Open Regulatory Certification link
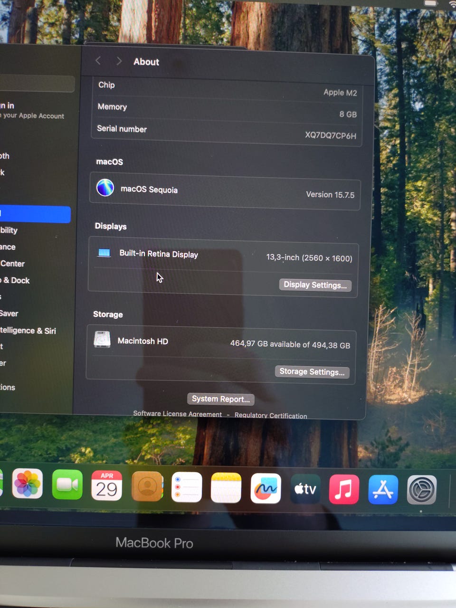This screenshot has width=456, height=608. tap(271, 415)
